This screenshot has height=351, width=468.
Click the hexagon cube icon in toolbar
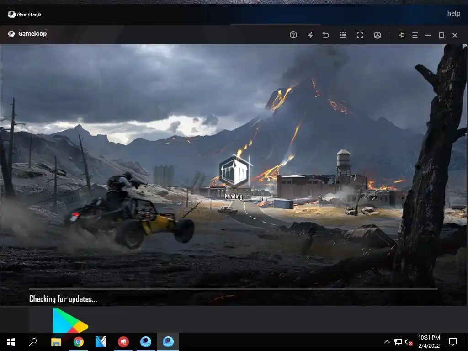point(378,35)
